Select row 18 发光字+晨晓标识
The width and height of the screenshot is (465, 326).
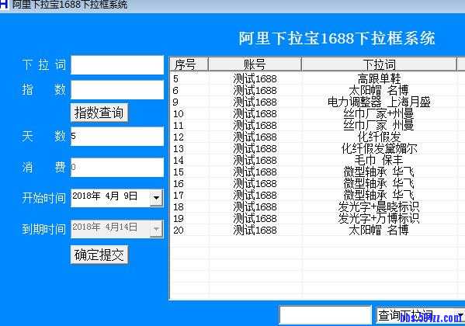click(318, 207)
